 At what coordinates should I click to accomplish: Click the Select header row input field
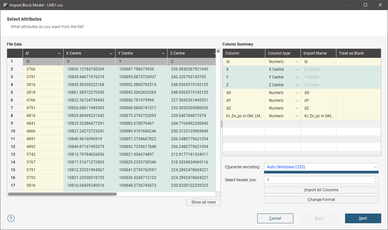tap(318, 180)
